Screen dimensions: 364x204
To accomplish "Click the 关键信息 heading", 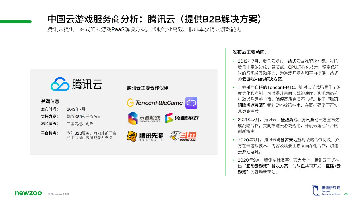I will [x=50, y=101].
